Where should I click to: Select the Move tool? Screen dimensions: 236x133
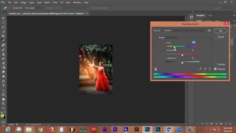3,18
